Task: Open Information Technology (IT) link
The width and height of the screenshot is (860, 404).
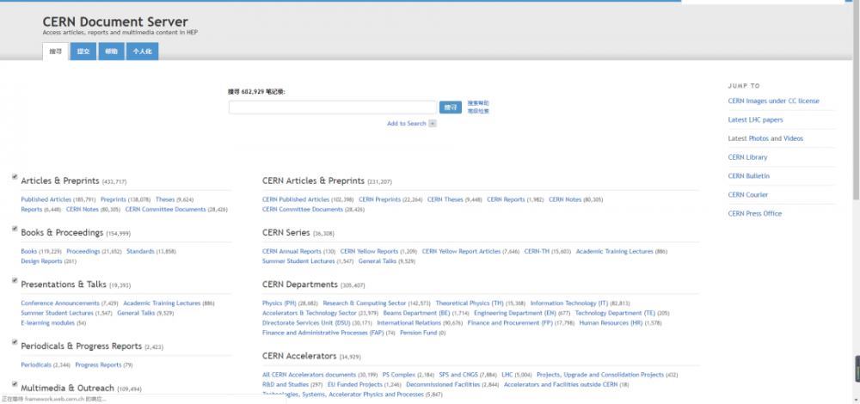Action: (569, 303)
